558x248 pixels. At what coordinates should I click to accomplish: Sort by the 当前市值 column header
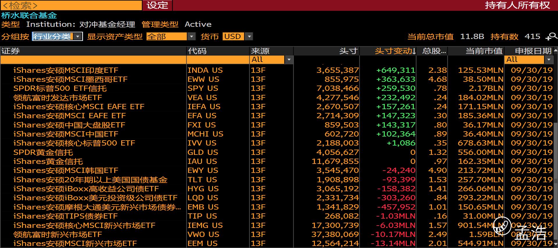[476, 51]
